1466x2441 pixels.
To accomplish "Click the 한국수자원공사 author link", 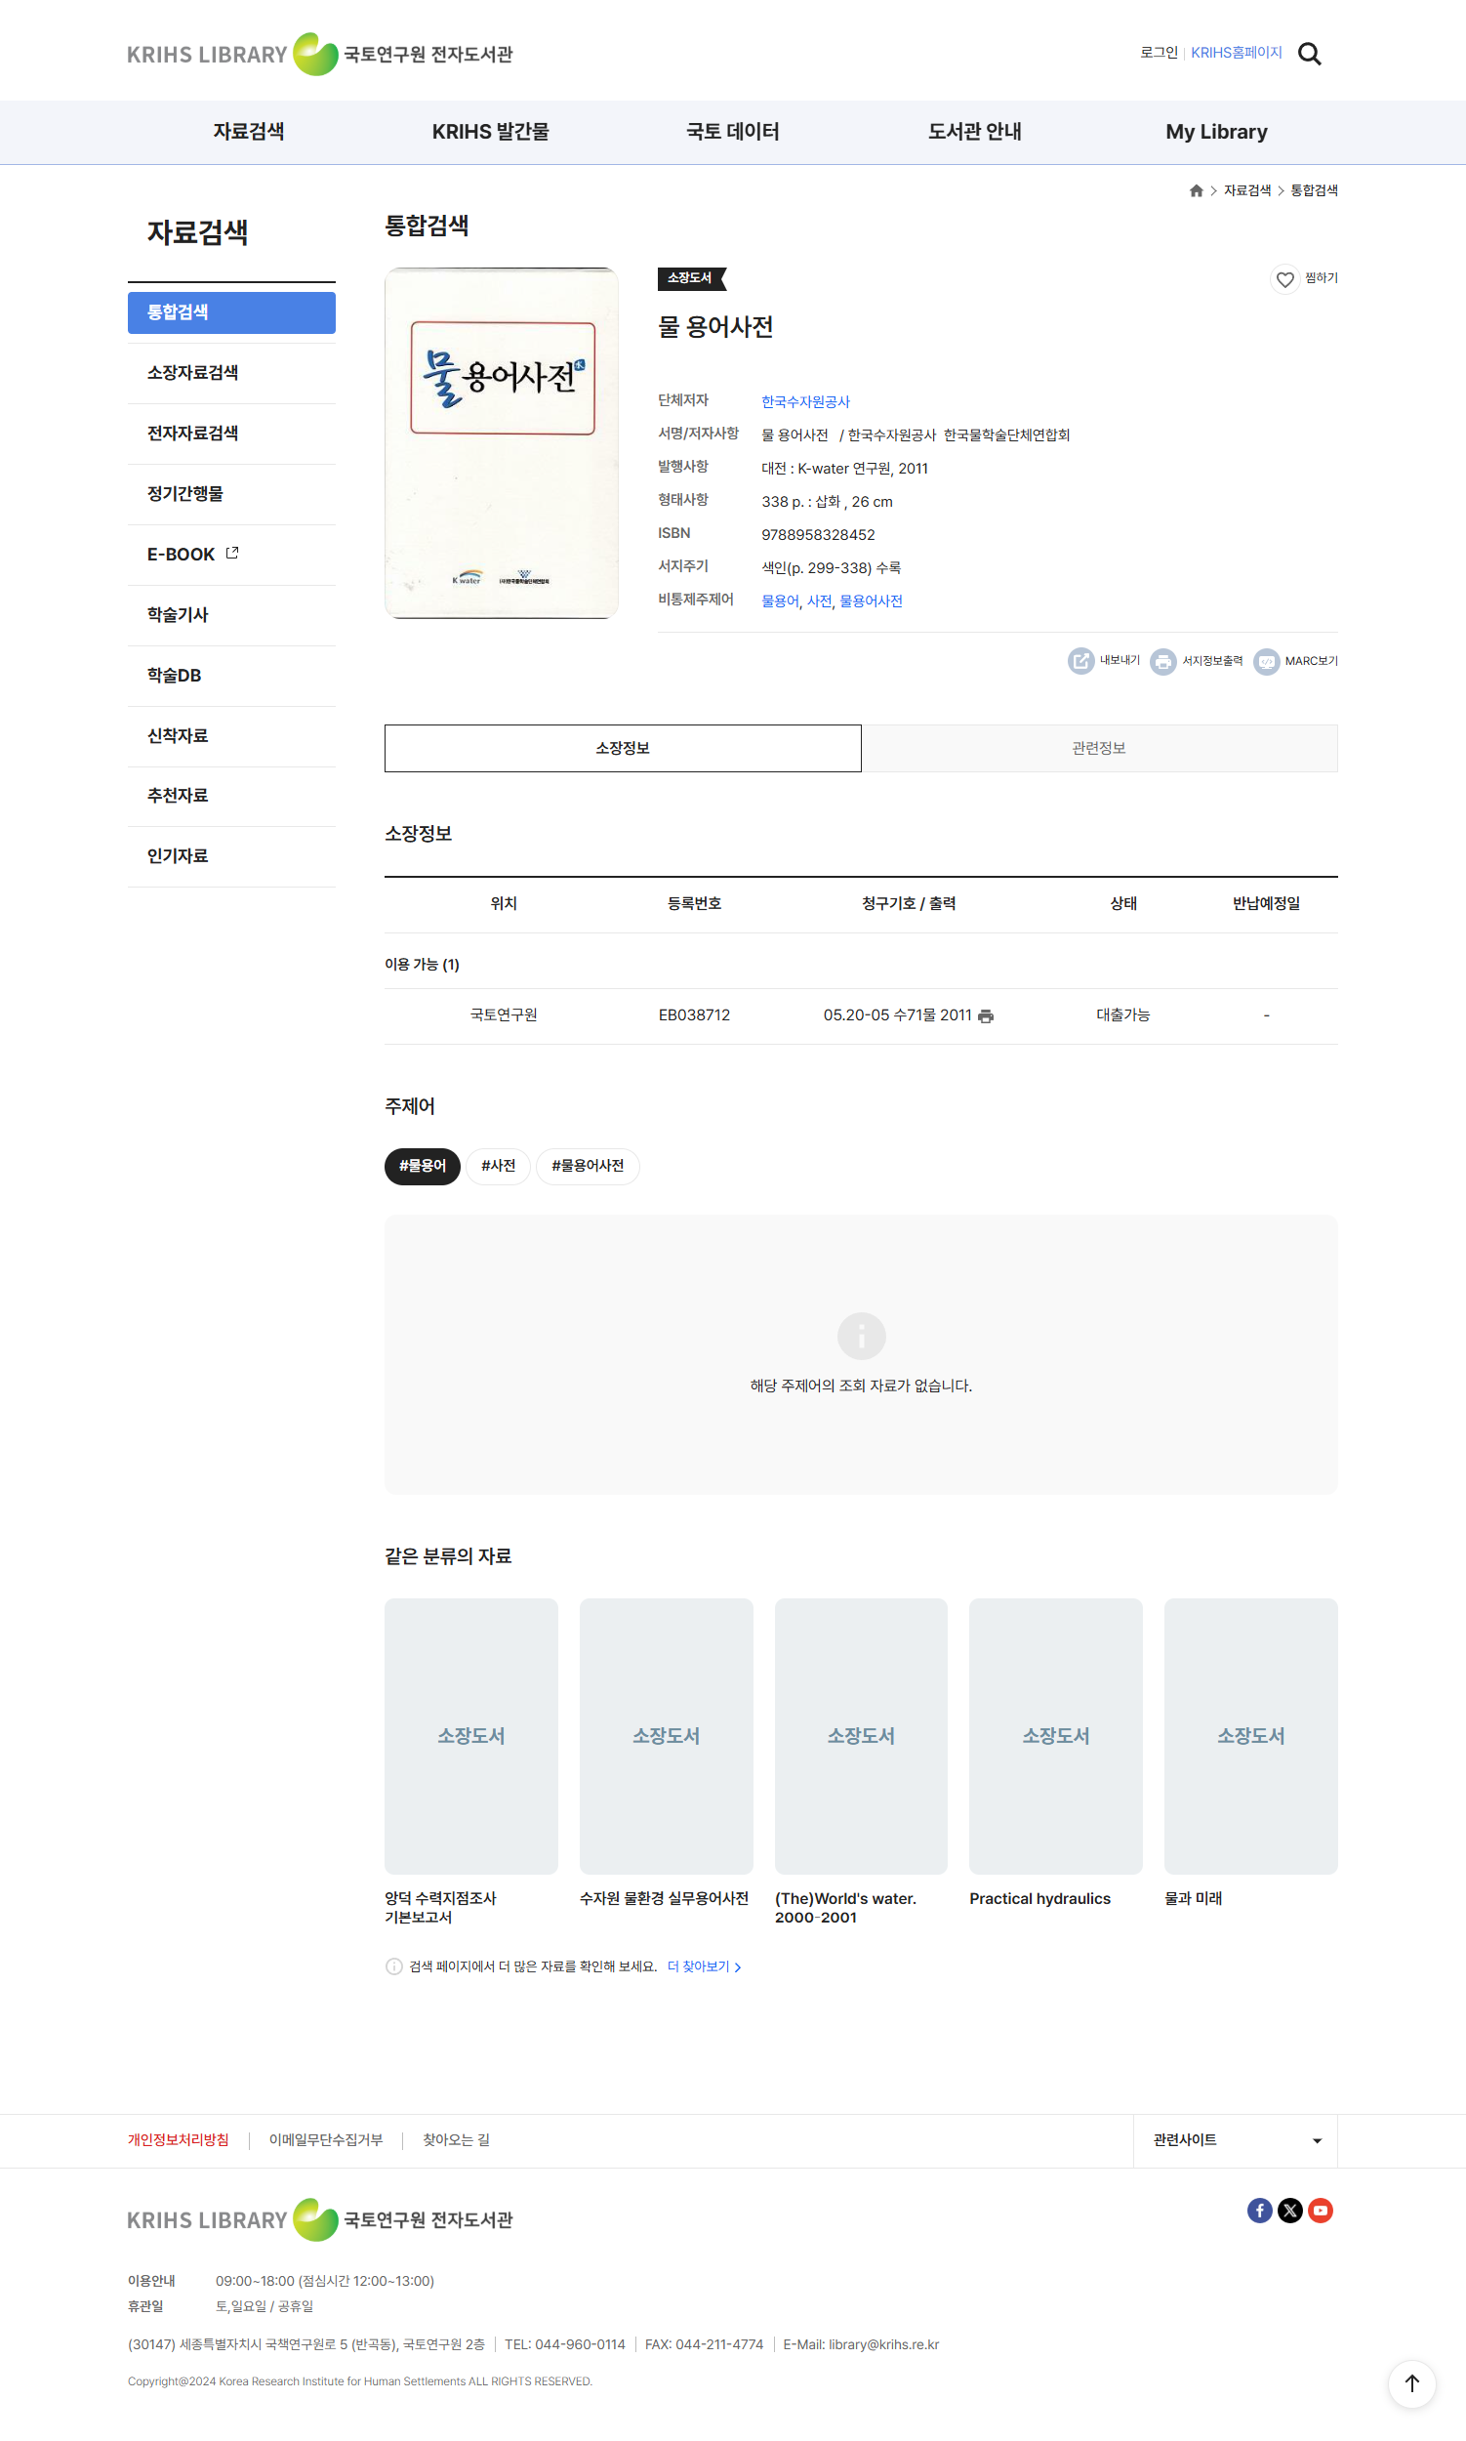I will click(805, 401).
